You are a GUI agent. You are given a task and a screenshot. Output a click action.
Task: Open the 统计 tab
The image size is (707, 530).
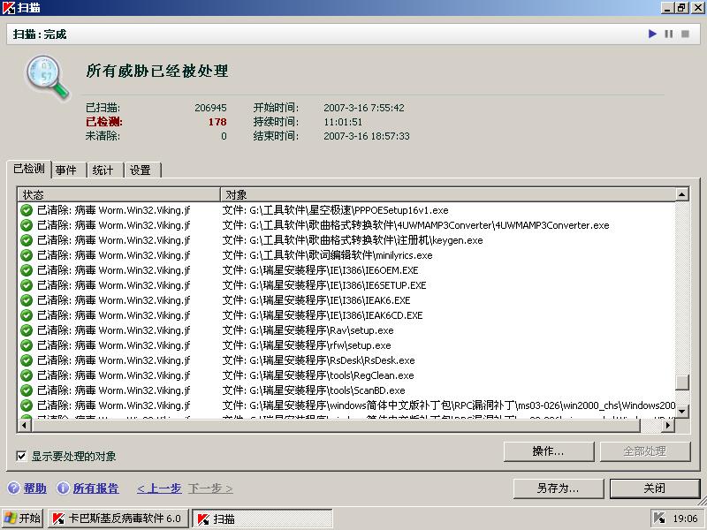(103, 170)
